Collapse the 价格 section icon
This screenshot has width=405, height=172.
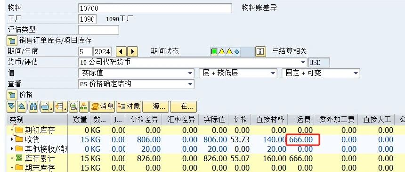point(12,95)
